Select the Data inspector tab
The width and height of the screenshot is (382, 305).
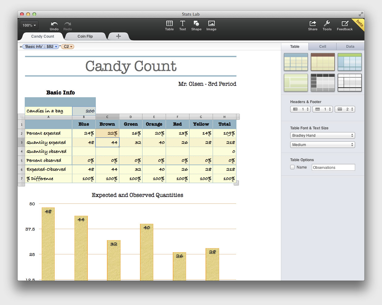click(x=350, y=46)
